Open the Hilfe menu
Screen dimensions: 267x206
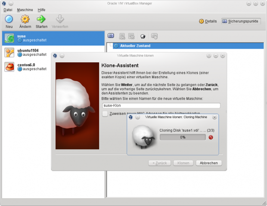coord(41,9)
